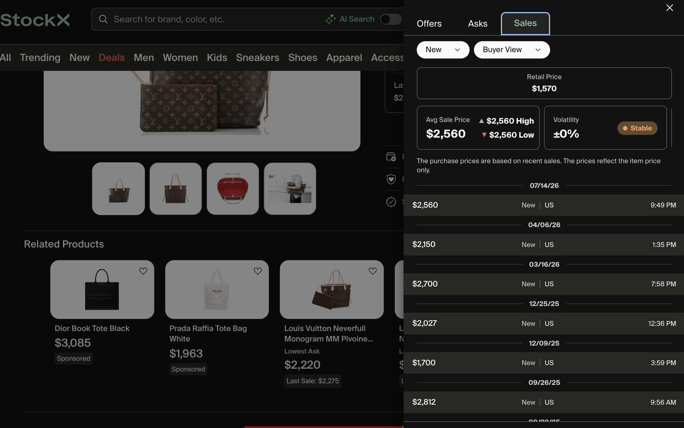
Task: Click the shield heart protection icon
Action: click(x=391, y=179)
